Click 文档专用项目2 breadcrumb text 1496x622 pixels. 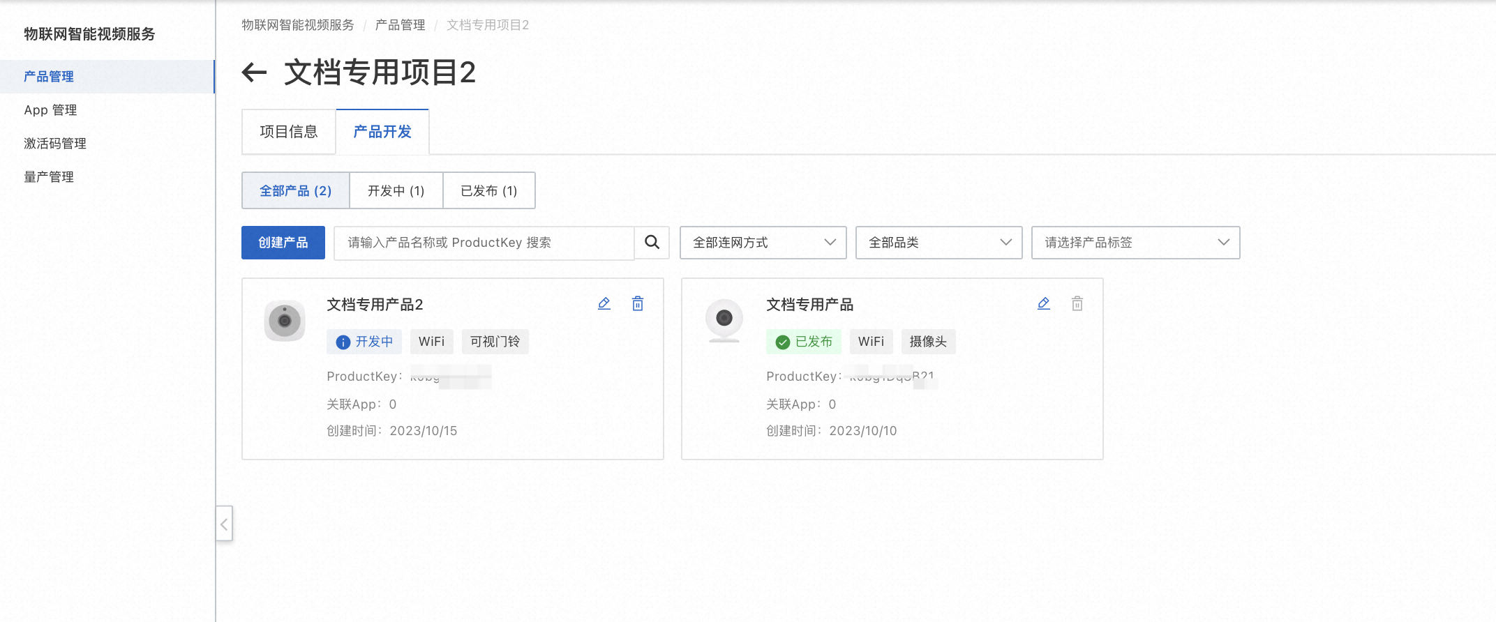pyautogui.click(x=488, y=25)
